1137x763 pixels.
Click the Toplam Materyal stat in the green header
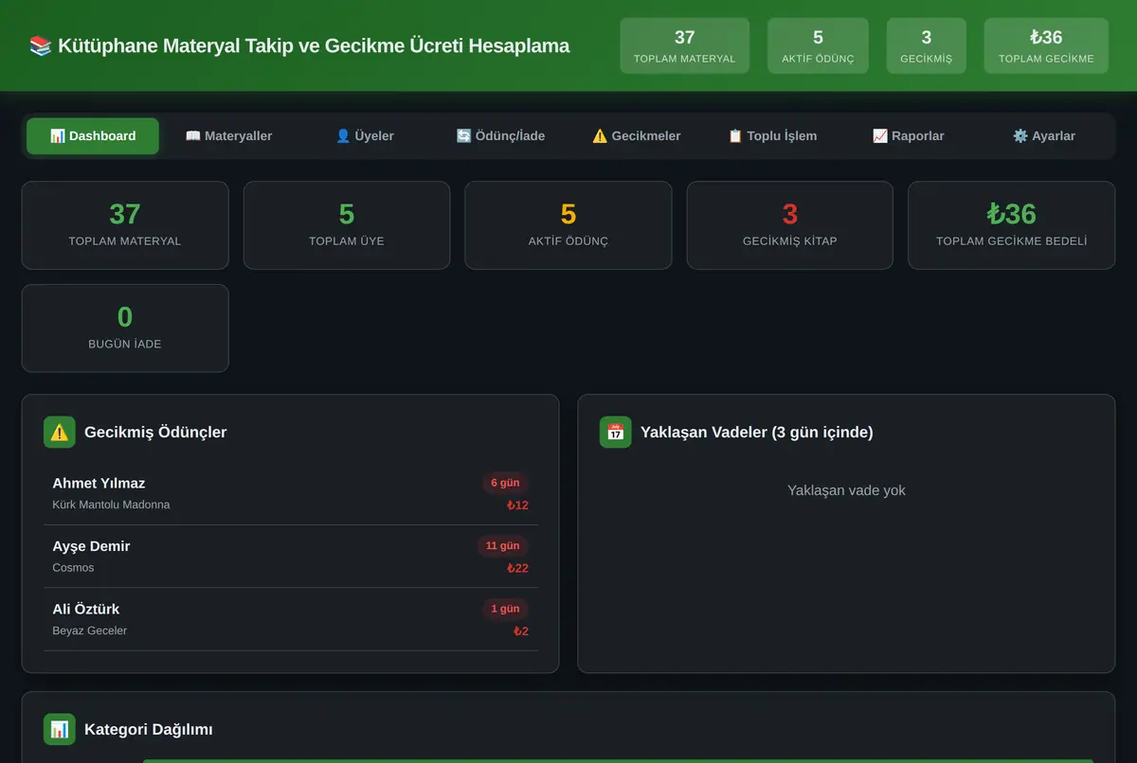click(685, 45)
